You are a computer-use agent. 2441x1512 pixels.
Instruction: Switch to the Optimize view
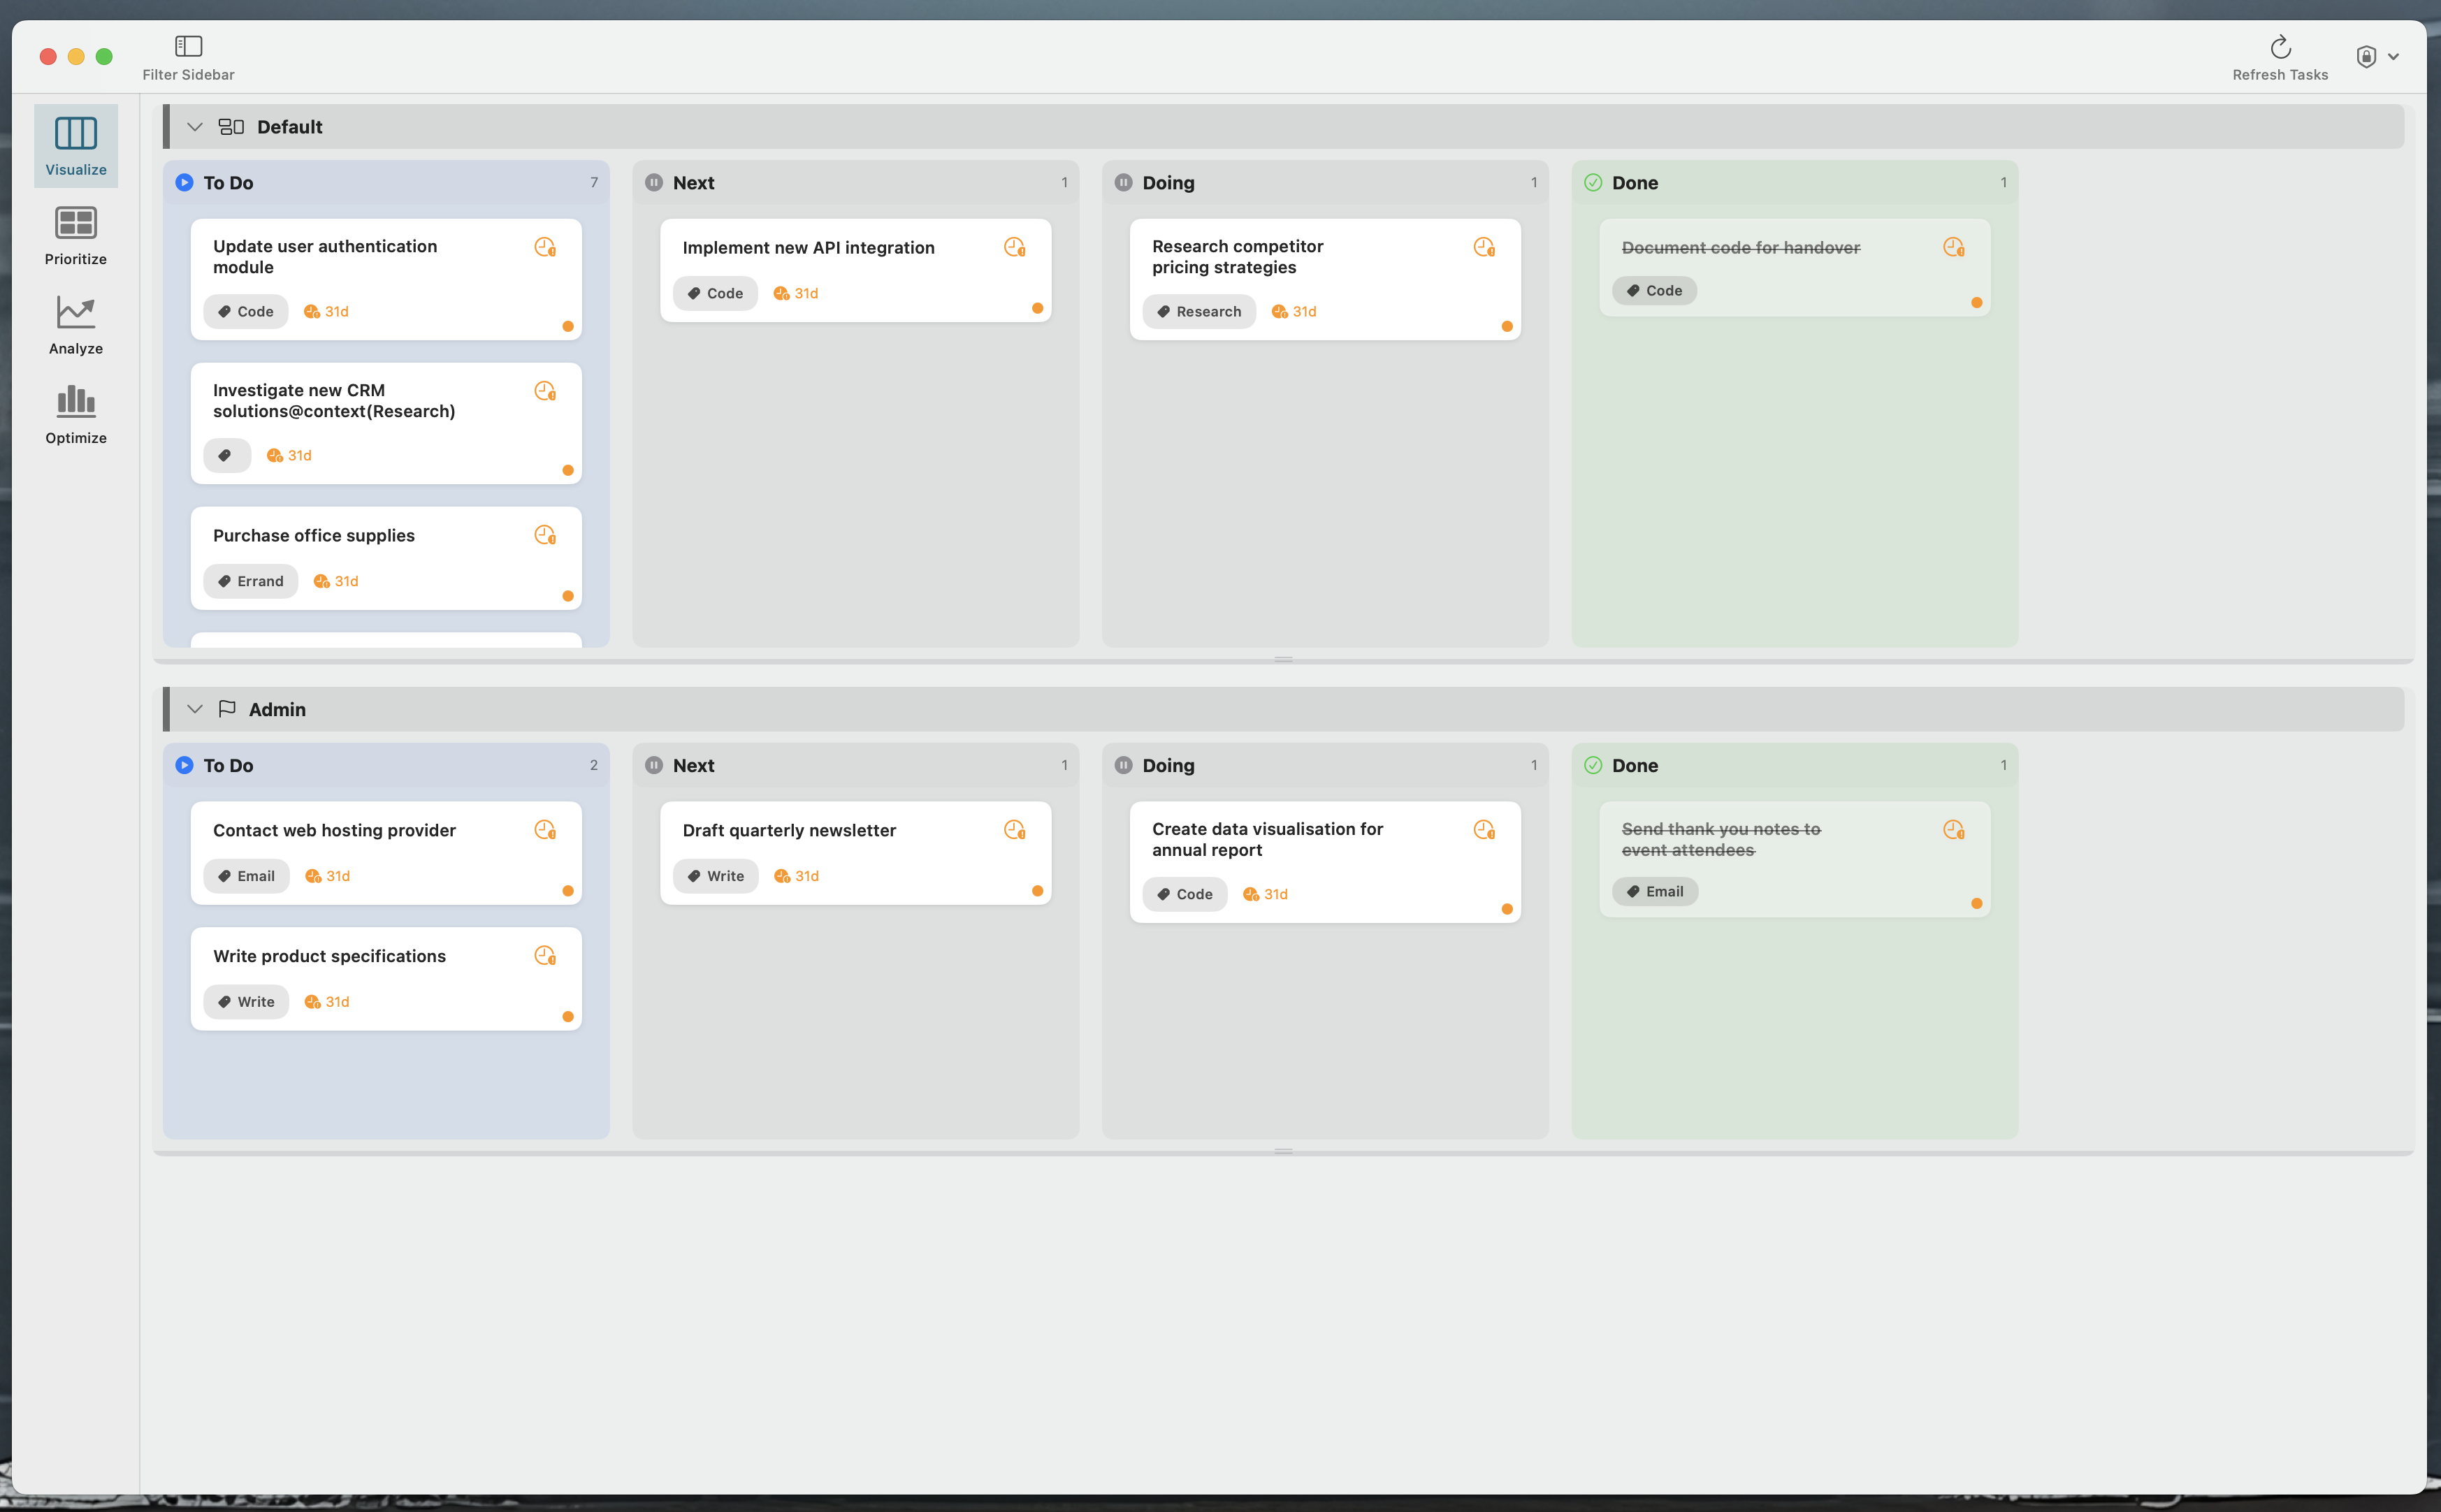point(76,414)
